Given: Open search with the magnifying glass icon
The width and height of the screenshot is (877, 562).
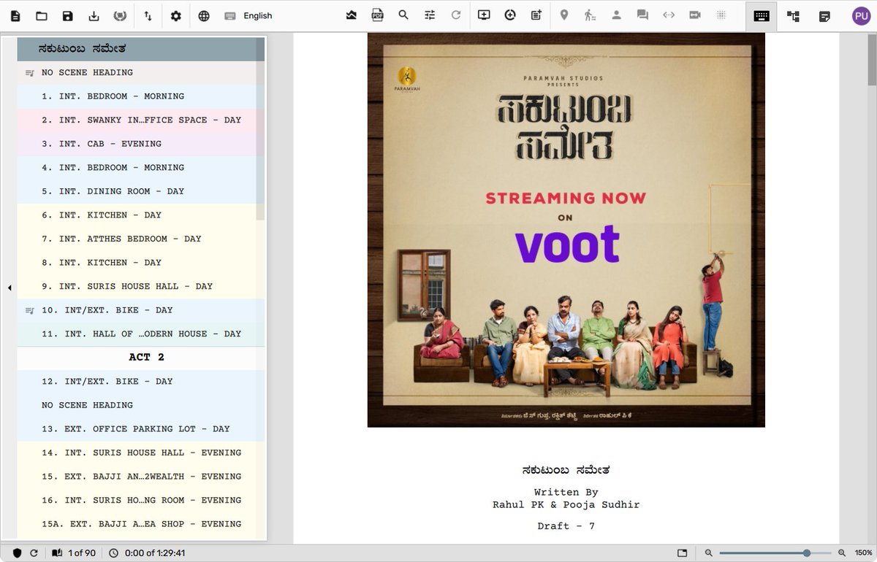Looking at the screenshot, I should [x=403, y=15].
